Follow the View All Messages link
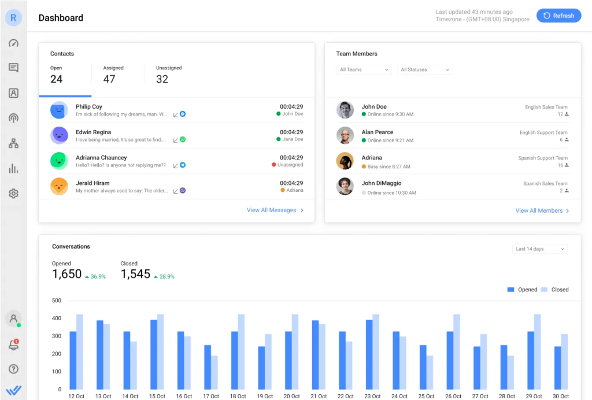The height and width of the screenshot is (400, 592). tap(275, 210)
